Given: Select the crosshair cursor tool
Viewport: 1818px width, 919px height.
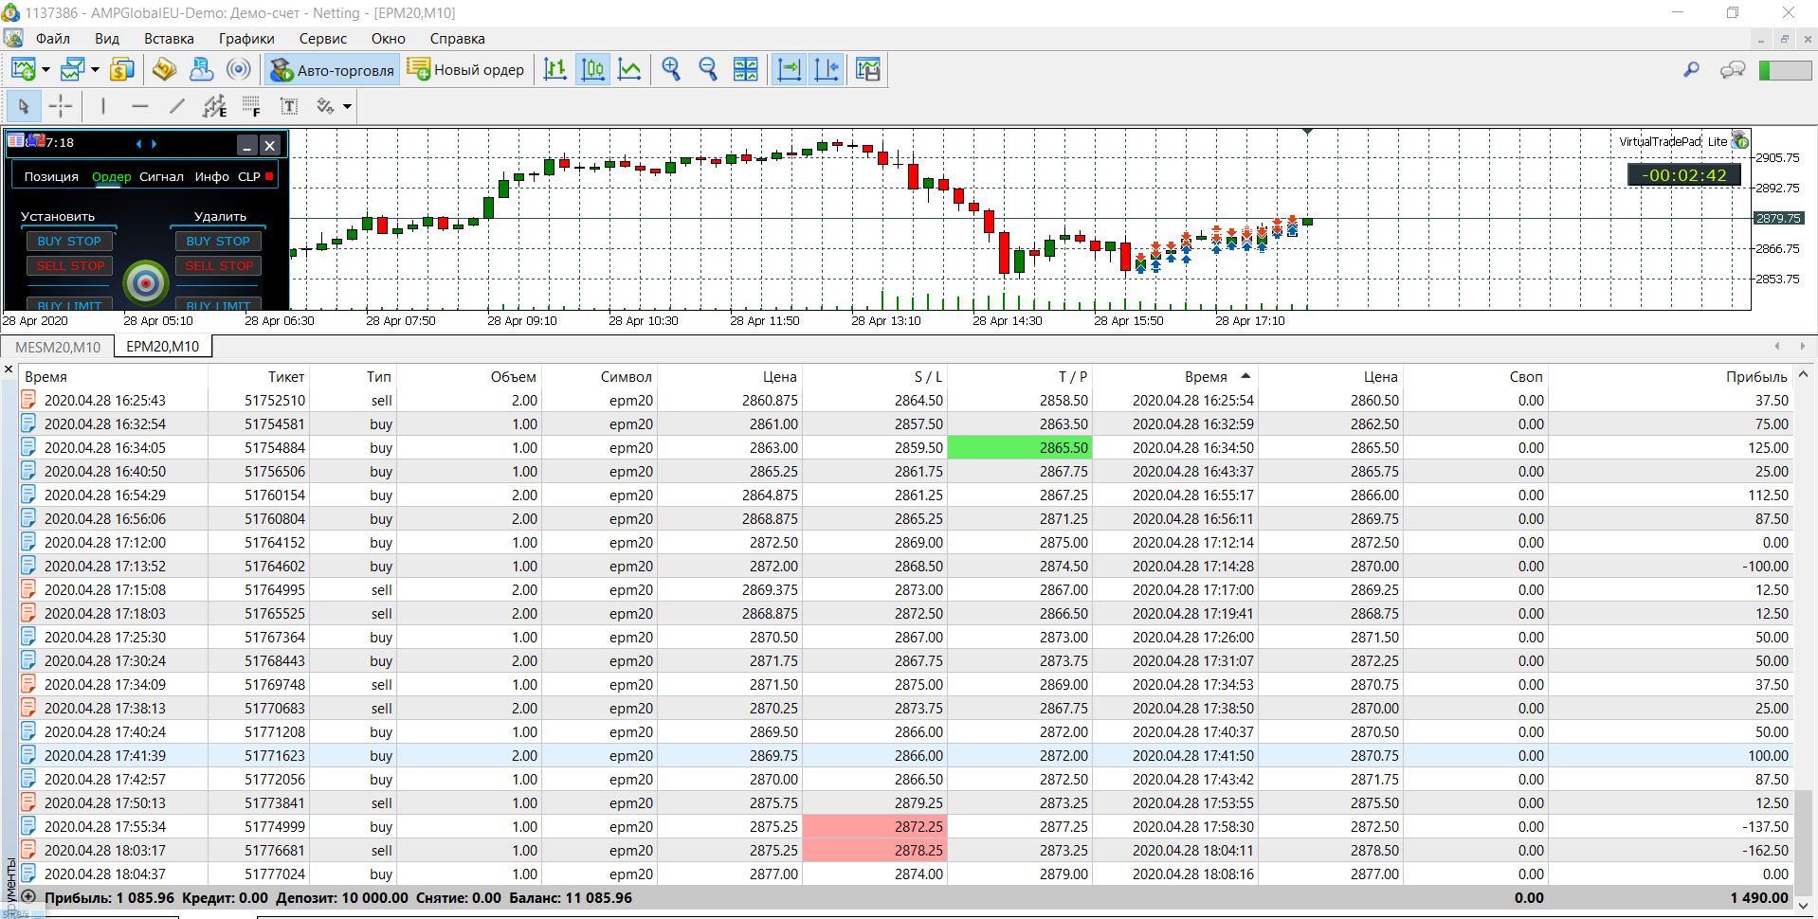Looking at the screenshot, I should click(x=60, y=106).
